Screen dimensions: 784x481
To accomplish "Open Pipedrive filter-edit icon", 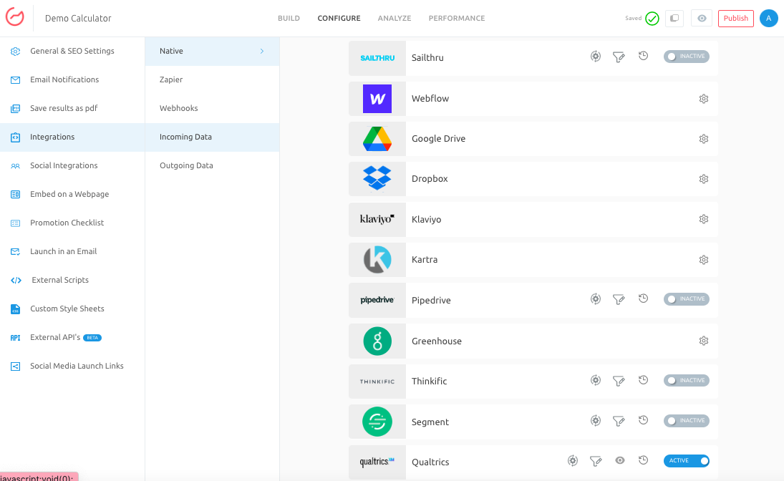I will [x=619, y=299].
